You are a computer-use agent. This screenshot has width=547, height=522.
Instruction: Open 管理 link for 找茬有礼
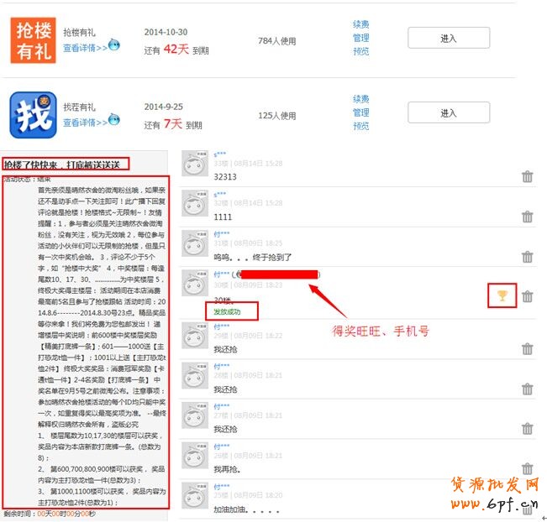tap(360, 112)
